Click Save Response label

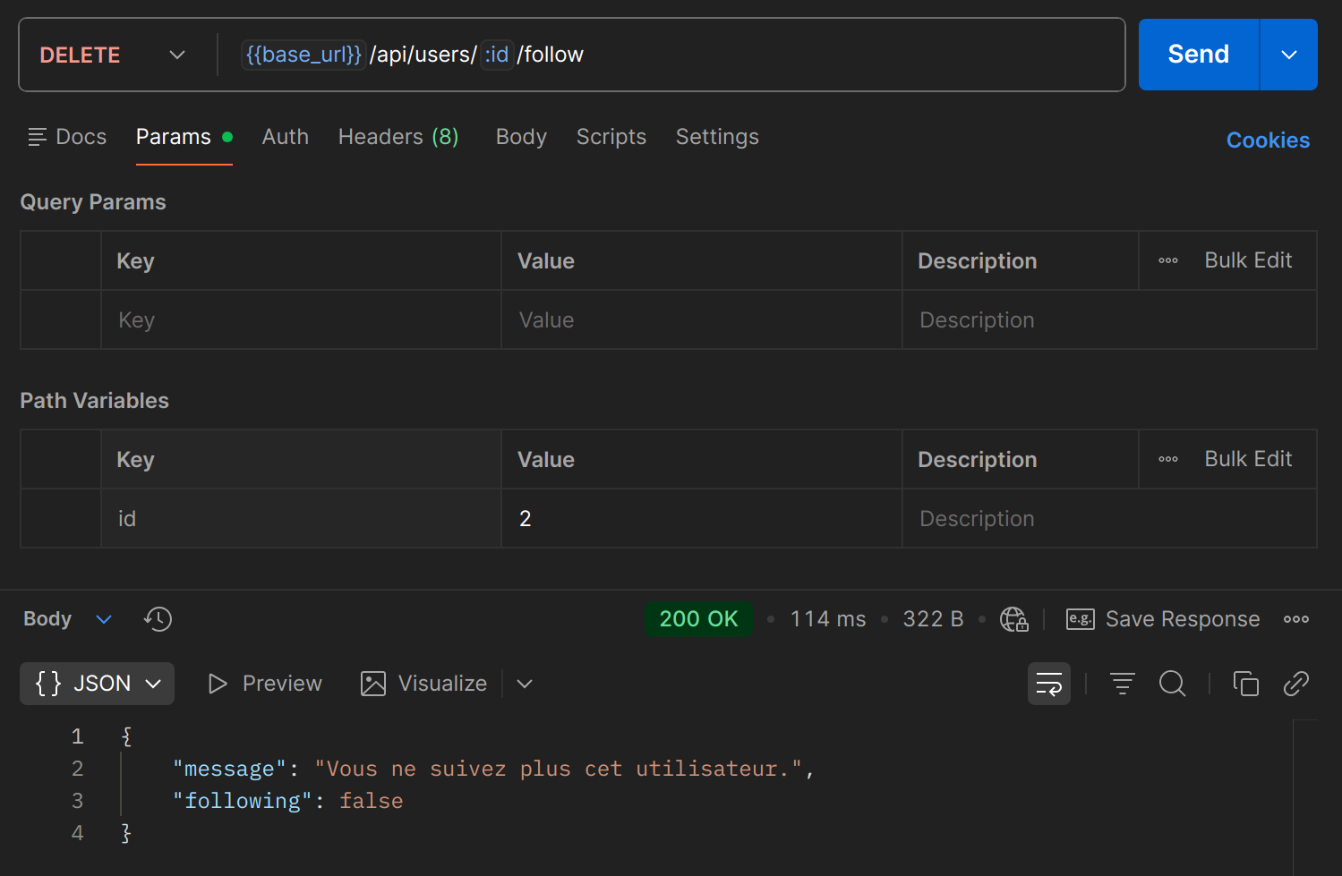pos(1183,619)
